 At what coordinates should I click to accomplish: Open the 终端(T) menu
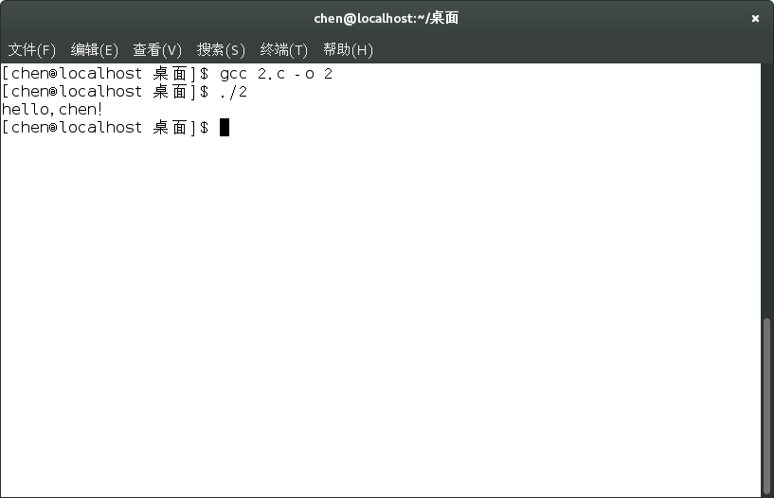point(284,50)
